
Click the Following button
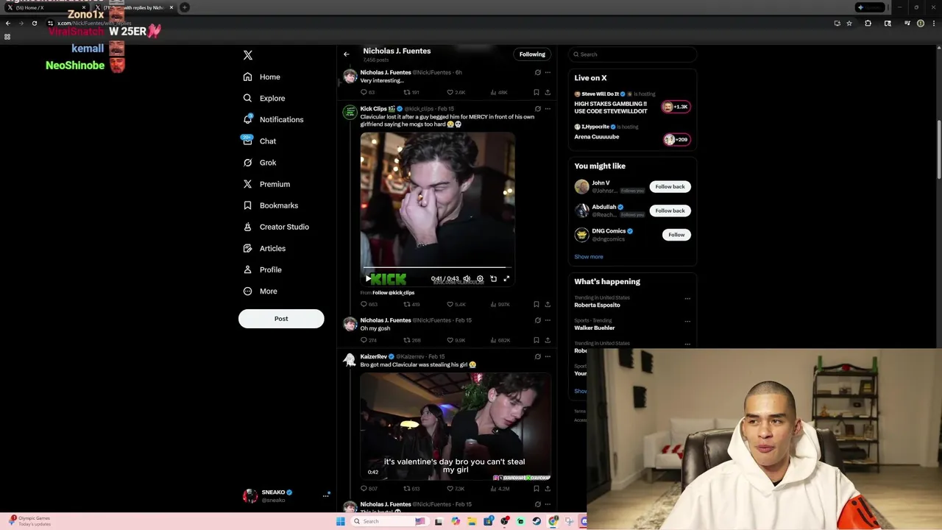(x=532, y=54)
